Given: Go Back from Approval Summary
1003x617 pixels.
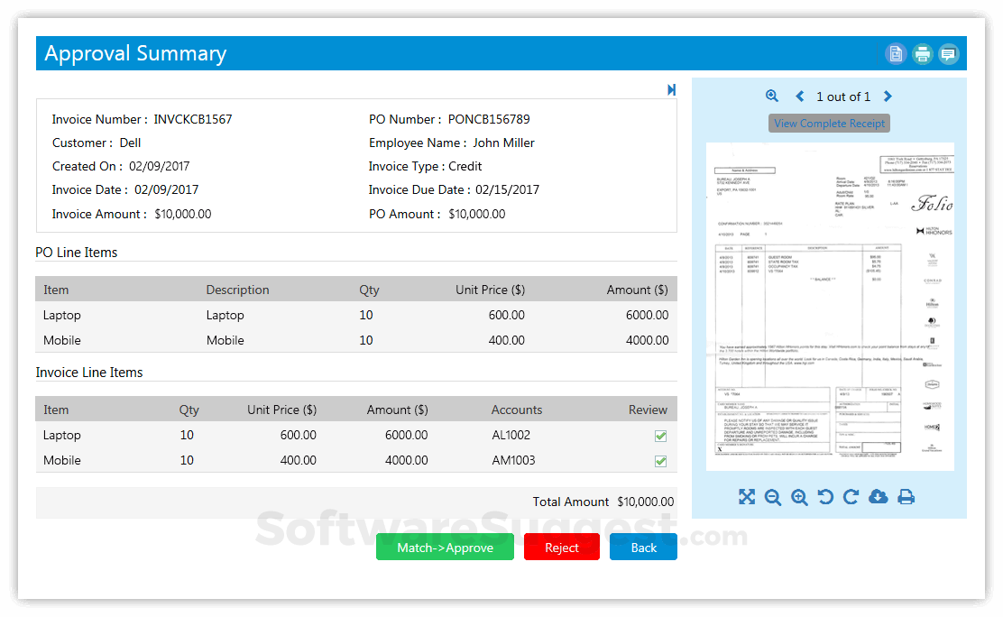Looking at the screenshot, I should (x=643, y=547).
